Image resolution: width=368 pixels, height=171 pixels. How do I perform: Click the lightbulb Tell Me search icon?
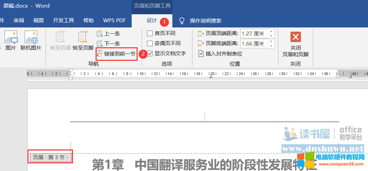tap(181, 21)
